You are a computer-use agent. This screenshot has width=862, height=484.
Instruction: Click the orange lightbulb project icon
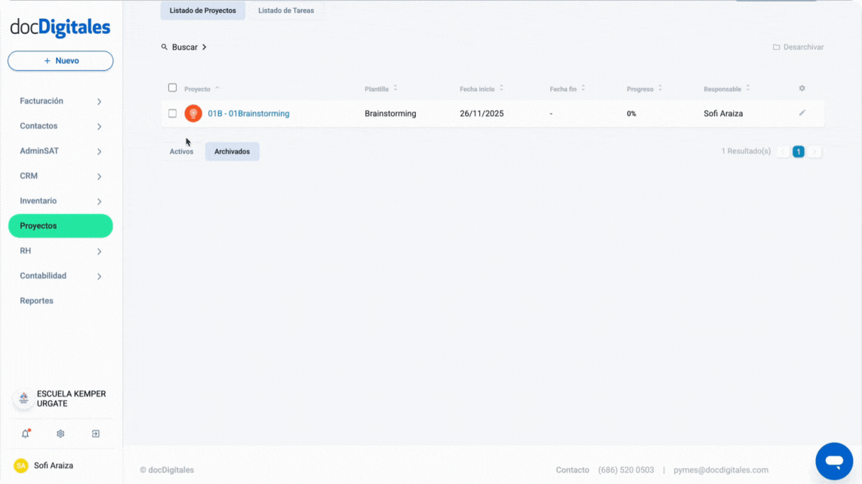pos(193,113)
